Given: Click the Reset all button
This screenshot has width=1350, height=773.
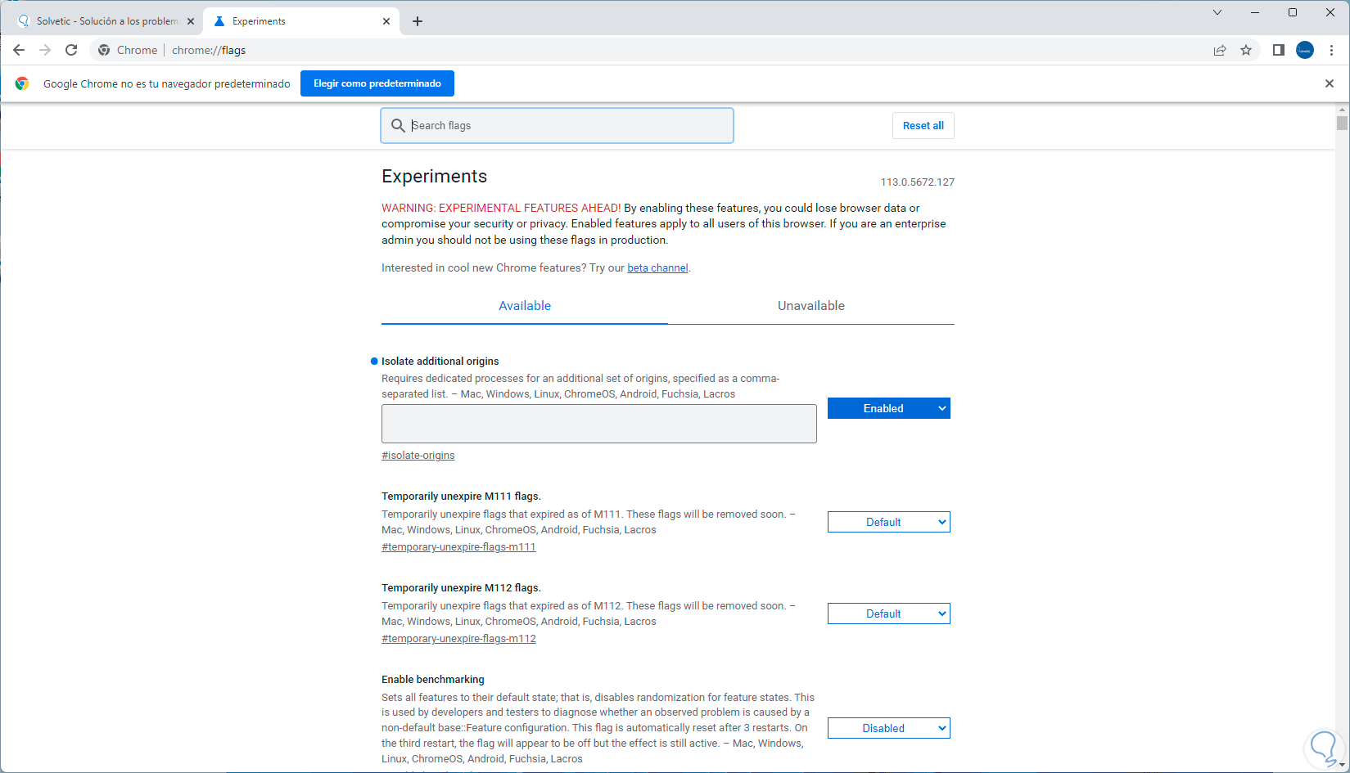Looking at the screenshot, I should click(x=923, y=126).
